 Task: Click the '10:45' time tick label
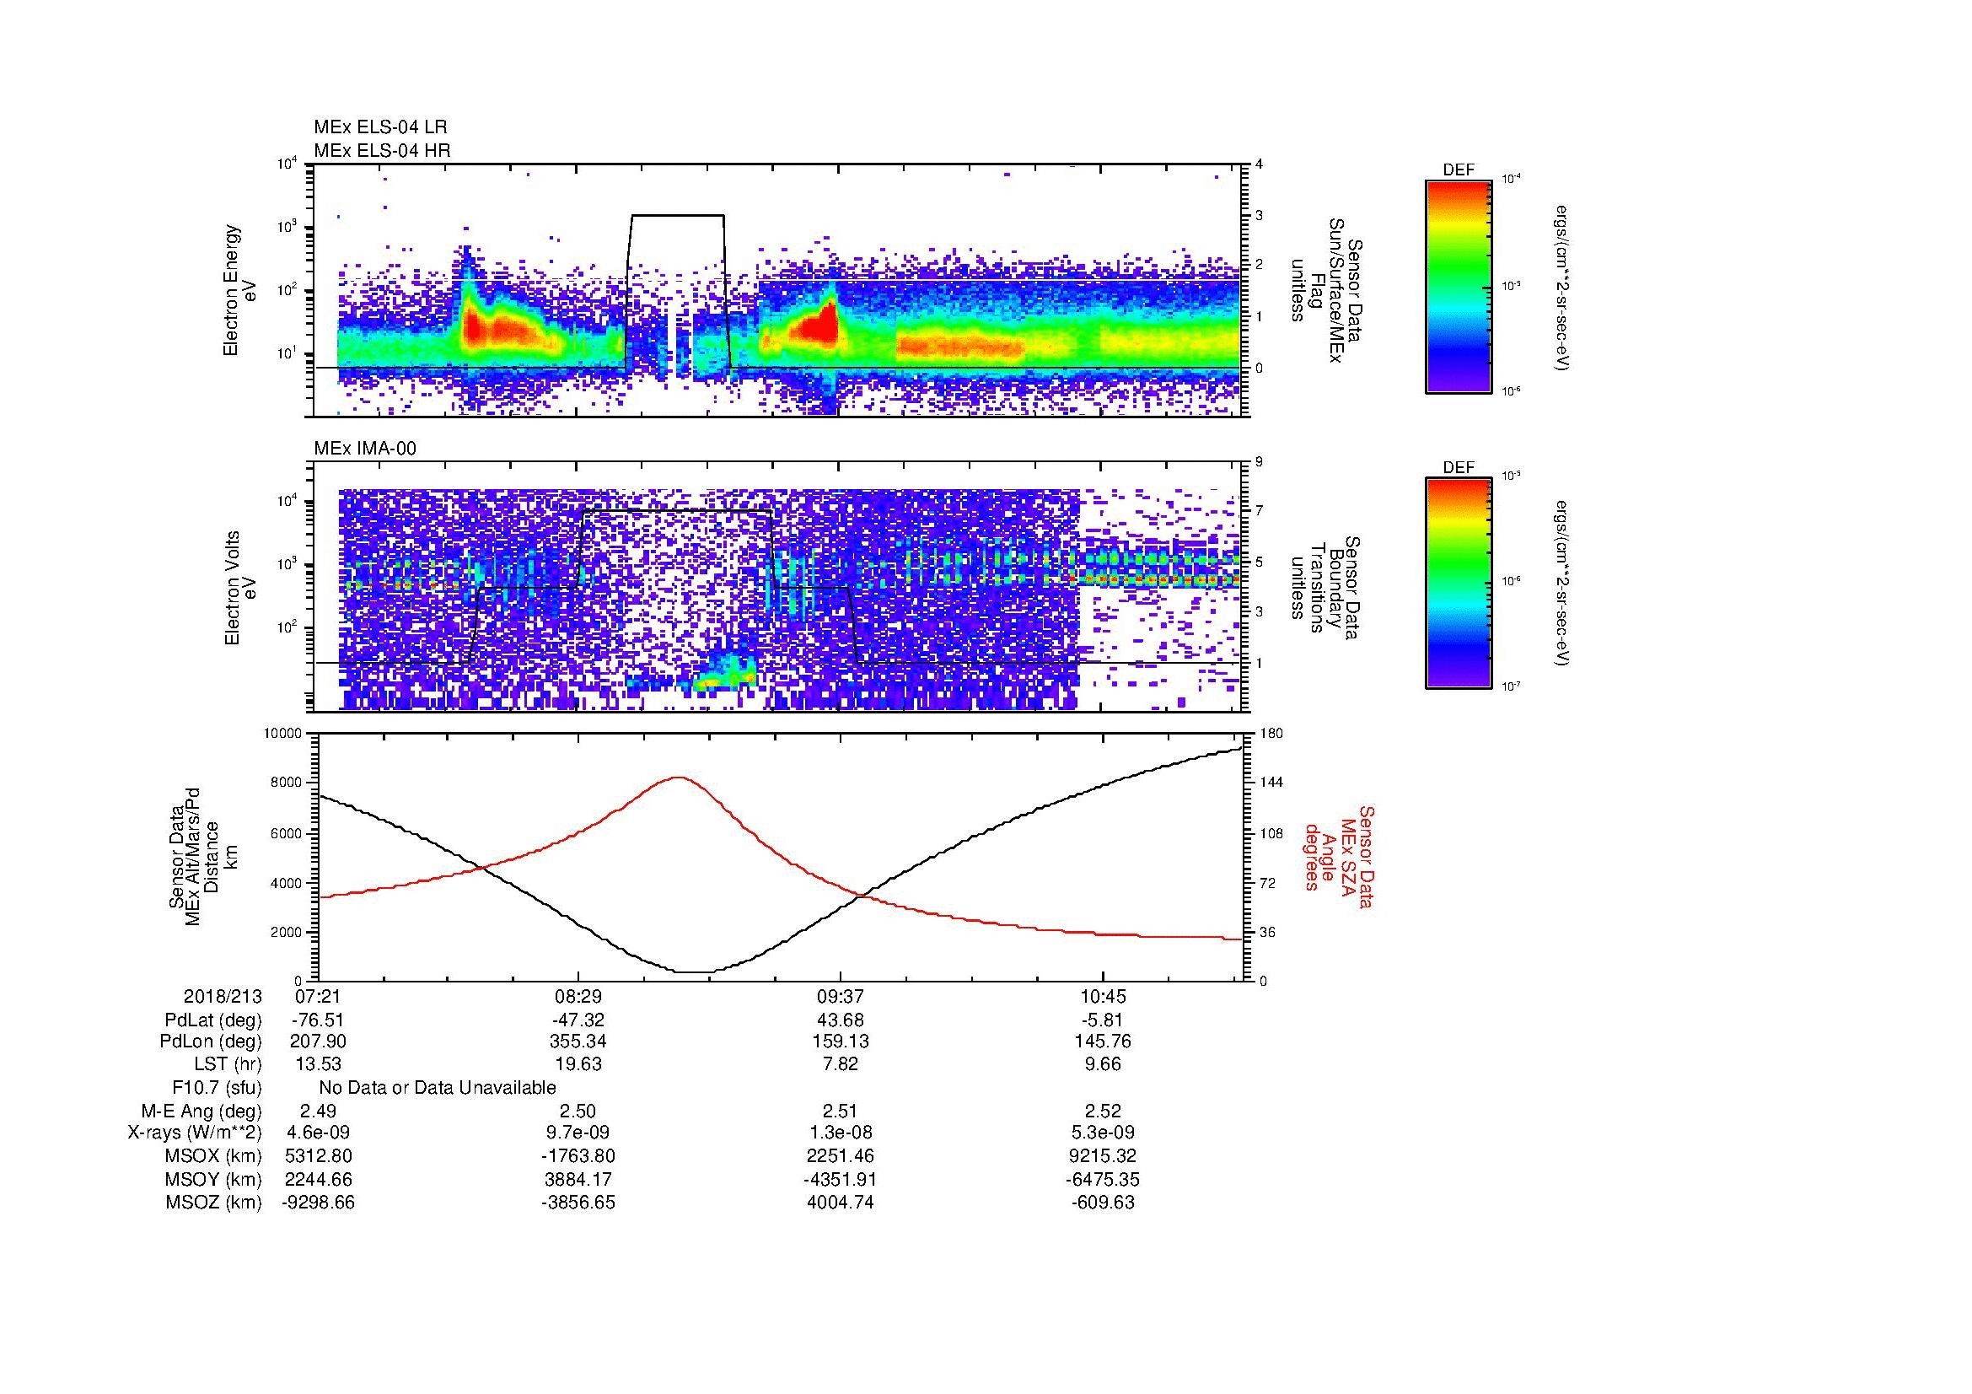coord(1103,997)
